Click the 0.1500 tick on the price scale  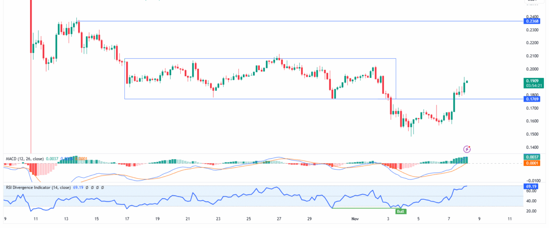pyautogui.click(x=532, y=134)
